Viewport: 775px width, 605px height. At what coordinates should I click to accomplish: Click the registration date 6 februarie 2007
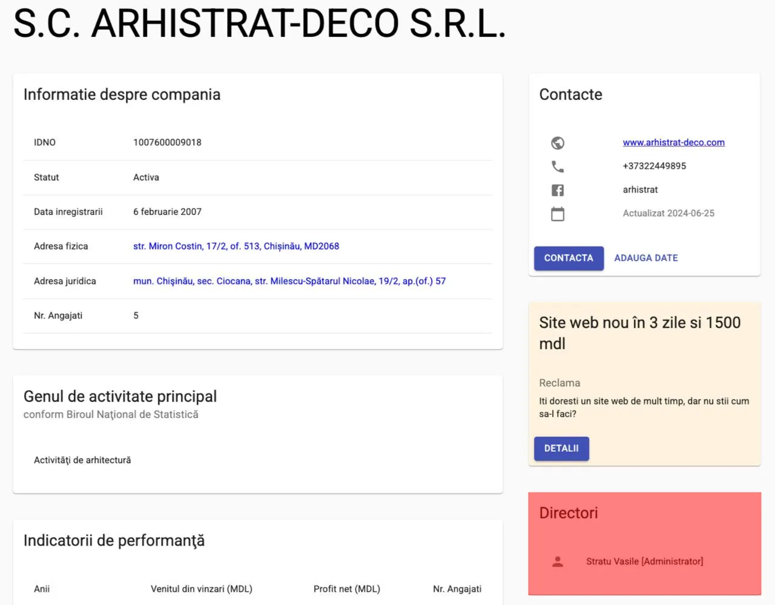coord(167,211)
